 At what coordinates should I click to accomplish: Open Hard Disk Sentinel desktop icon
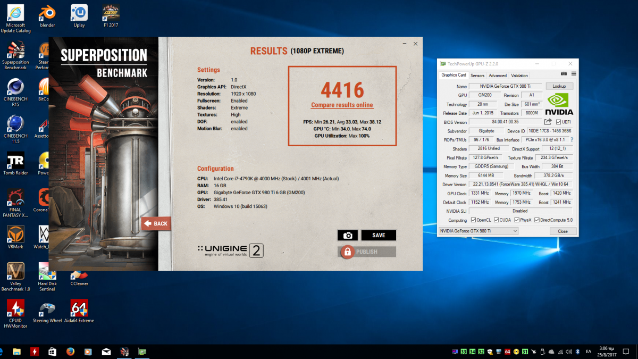[47, 277]
